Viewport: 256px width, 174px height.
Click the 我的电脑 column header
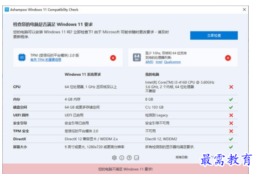click(x=152, y=74)
